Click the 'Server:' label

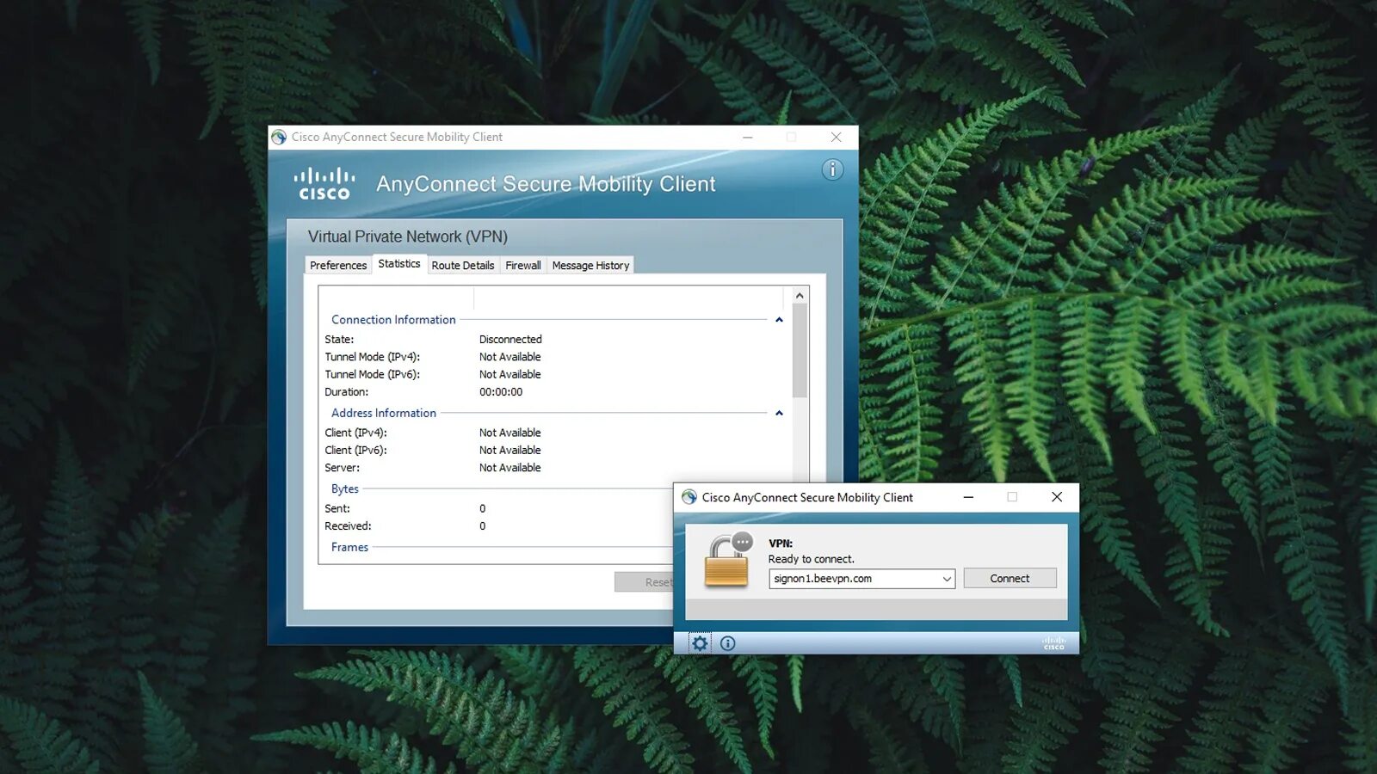click(343, 468)
